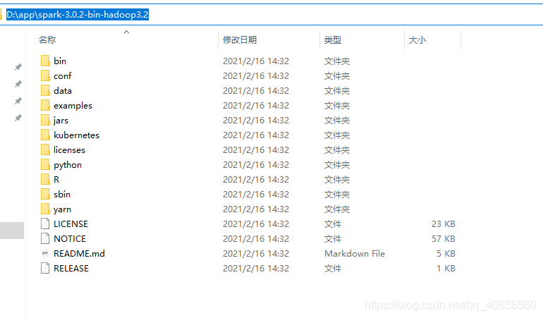Select the R folder name
The image size is (543, 318).
56,179
